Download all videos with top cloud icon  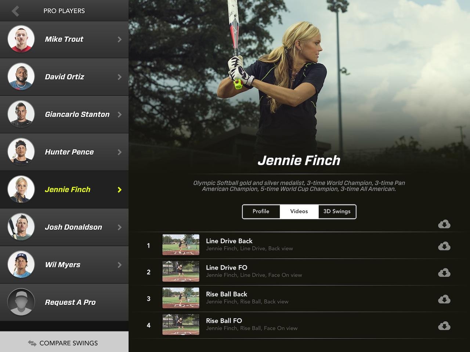point(444,224)
